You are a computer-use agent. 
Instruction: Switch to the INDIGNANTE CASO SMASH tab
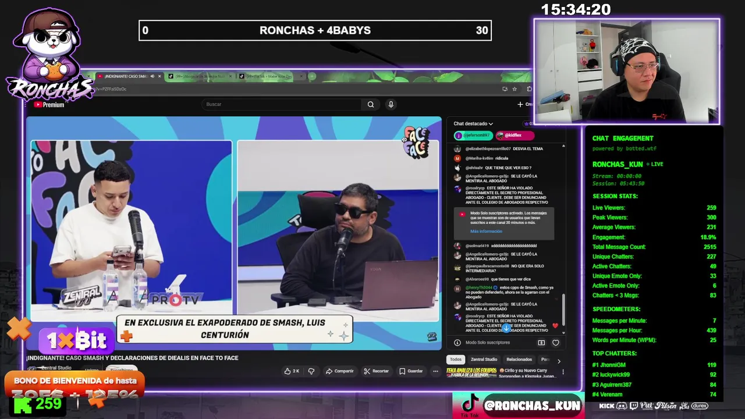[x=129, y=76]
